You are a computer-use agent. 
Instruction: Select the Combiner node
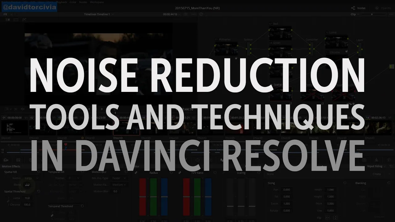point(312,49)
